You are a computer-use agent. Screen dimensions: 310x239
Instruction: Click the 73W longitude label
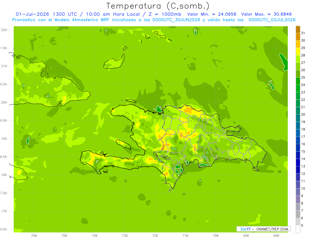click(125, 236)
